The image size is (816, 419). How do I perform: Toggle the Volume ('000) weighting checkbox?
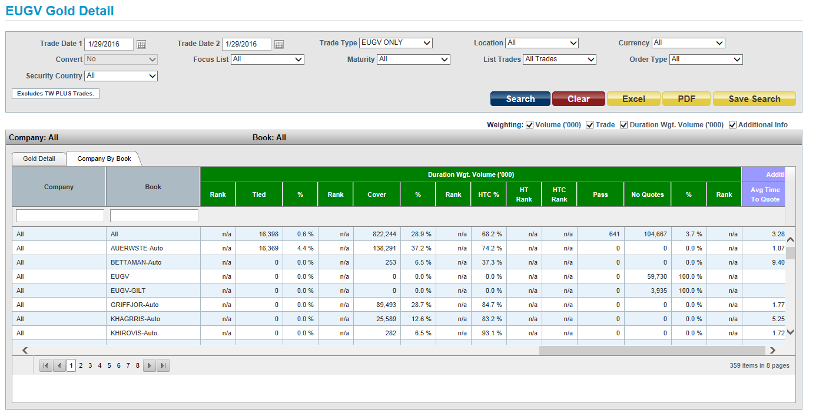(x=529, y=125)
